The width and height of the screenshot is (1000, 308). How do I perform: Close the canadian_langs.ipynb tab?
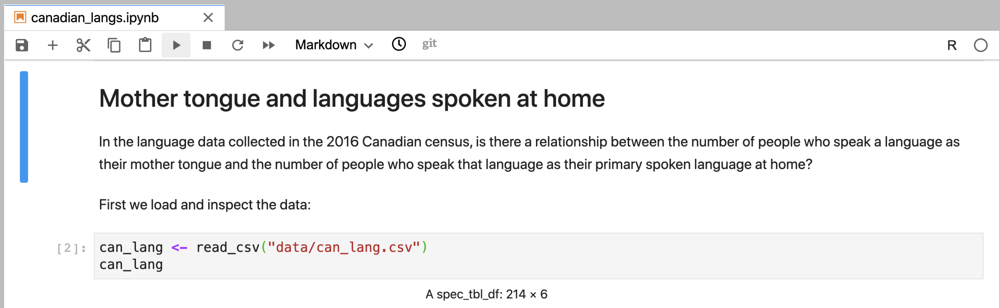[208, 18]
